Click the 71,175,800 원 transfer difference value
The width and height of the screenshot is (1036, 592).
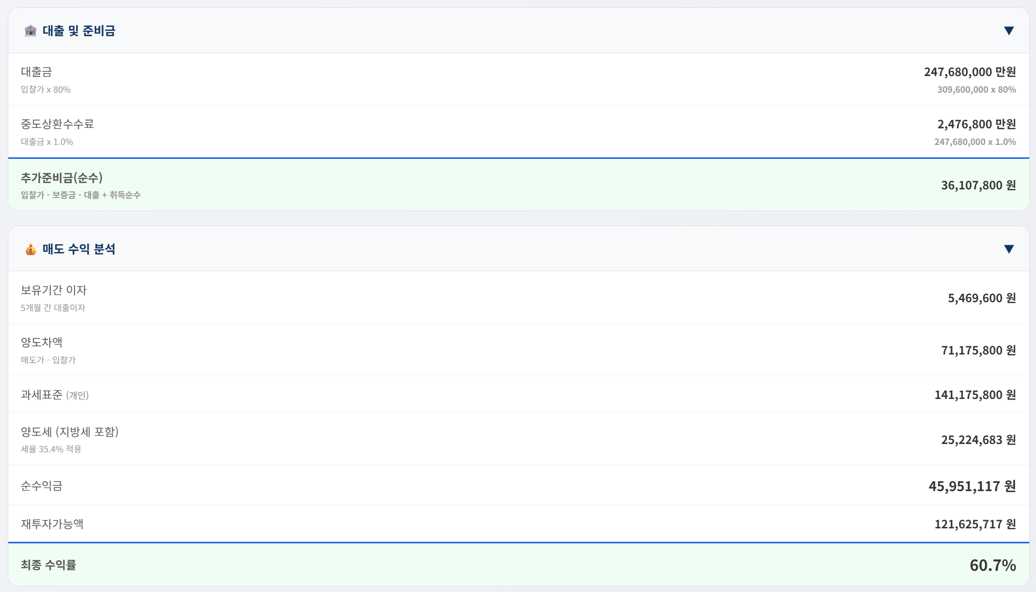pos(977,350)
